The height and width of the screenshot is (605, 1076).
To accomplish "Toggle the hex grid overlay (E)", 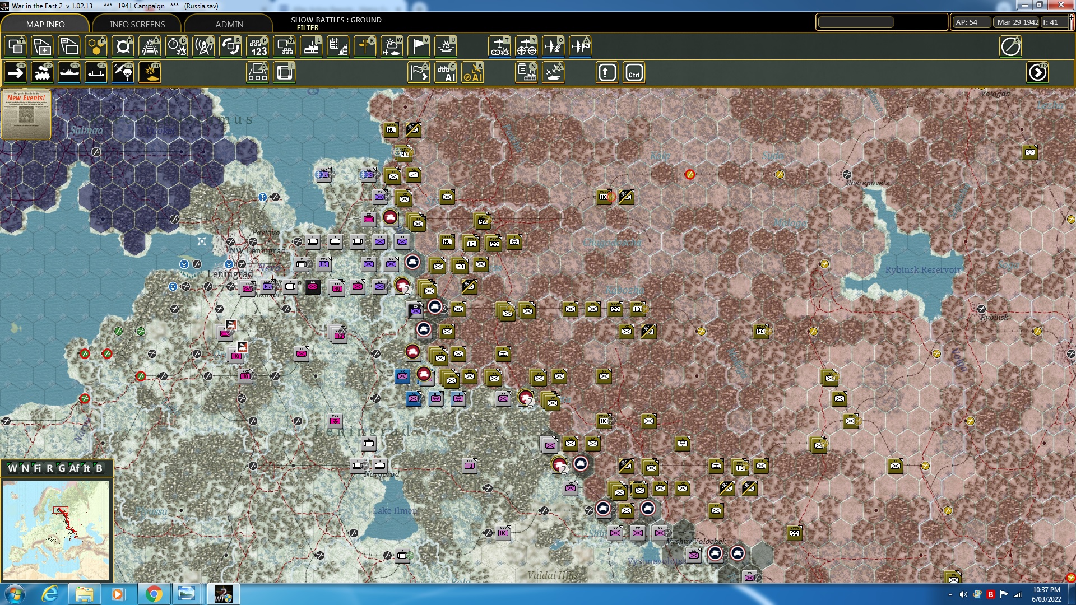I will (x=96, y=46).
